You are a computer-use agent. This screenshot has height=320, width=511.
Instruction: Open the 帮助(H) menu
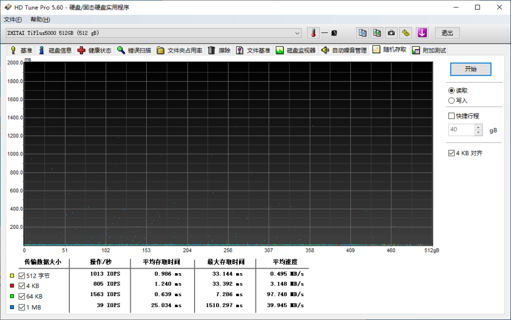pyautogui.click(x=40, y=19)
